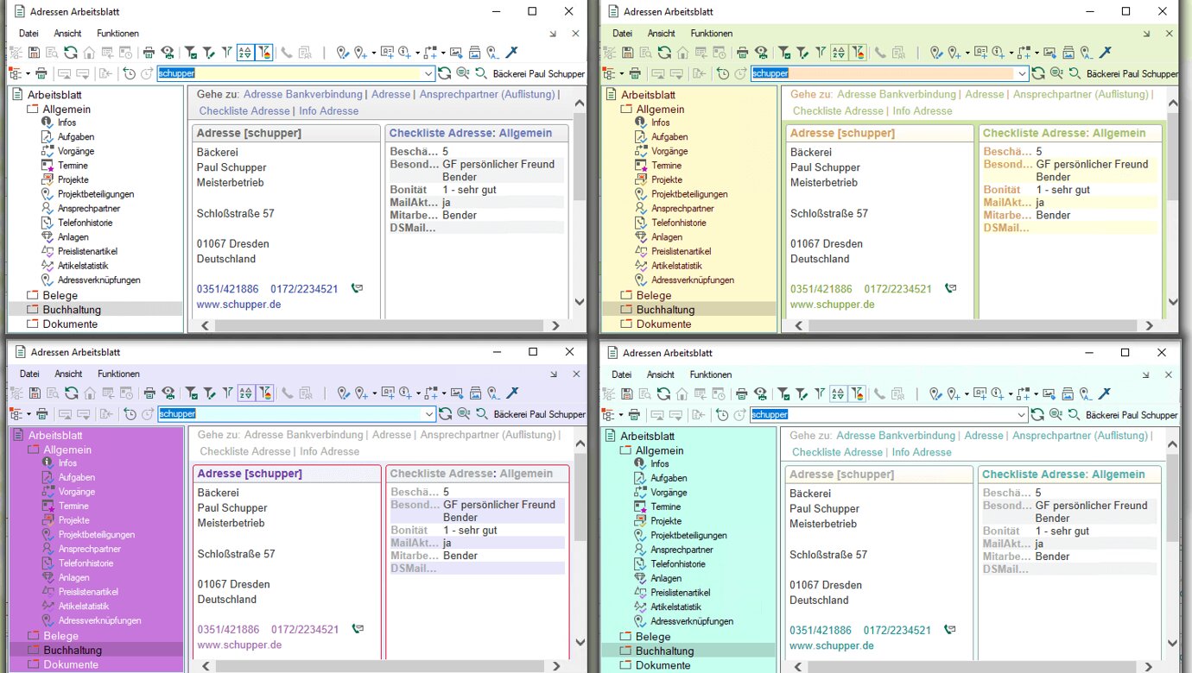Toggle the colored filter button in the turquoise window
Viewport: 1192px width, 673px height.
[x=856, y=393]
